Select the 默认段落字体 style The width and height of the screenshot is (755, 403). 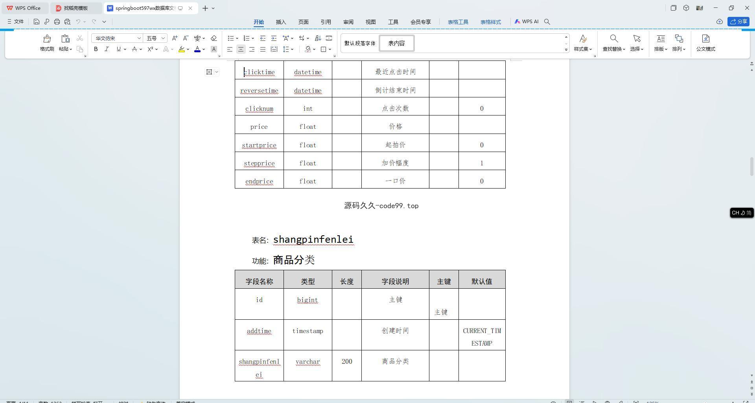pos(360,43)
